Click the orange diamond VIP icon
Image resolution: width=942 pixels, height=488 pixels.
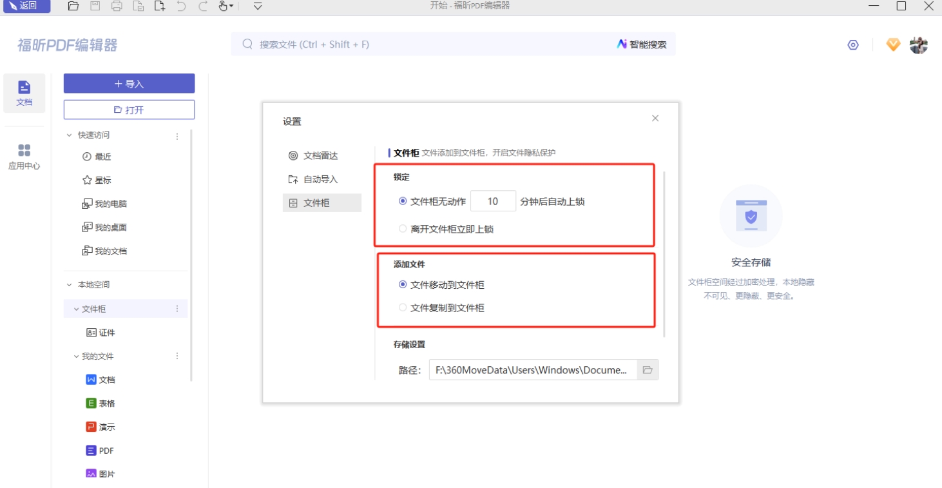click(x=893, y=44)
